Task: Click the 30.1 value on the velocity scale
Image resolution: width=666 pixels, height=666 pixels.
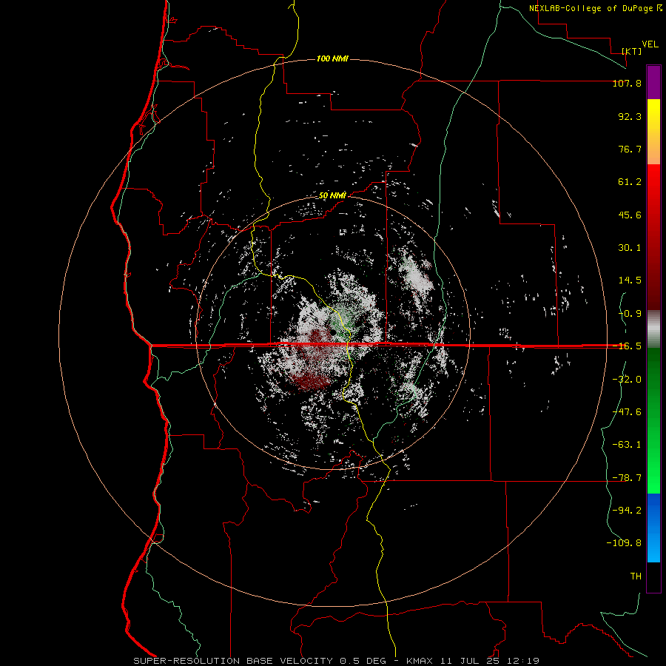Action: point(630,248)
